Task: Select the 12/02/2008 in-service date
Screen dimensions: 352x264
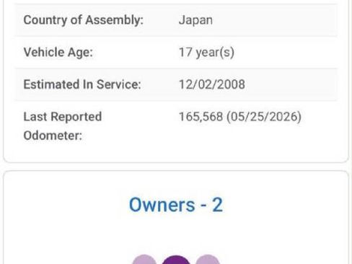Action: coord(212,84)
